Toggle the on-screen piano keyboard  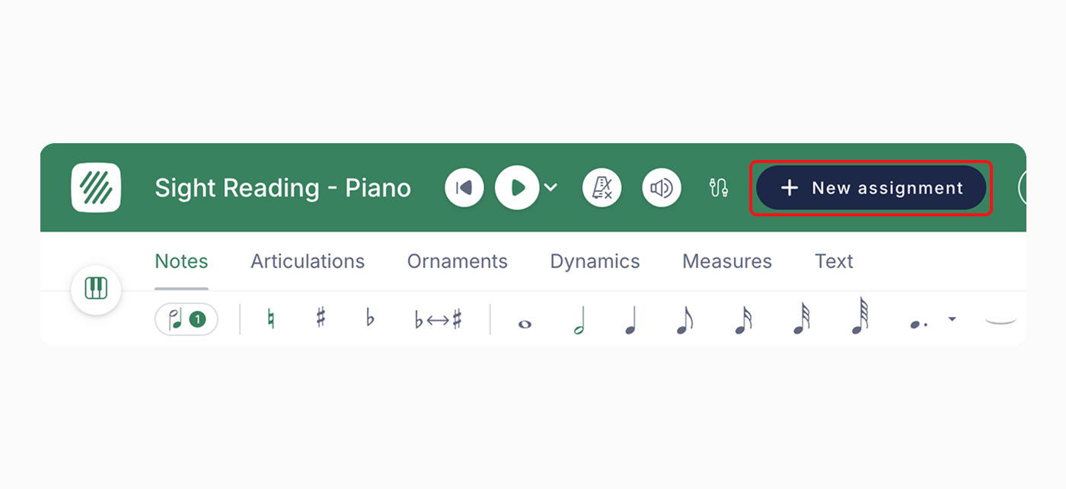95,290
